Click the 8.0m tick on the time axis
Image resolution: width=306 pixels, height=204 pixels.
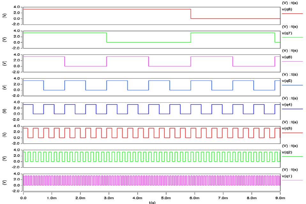(251, 198)
